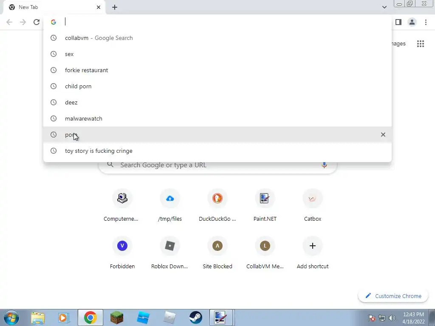Open the blue Roblox Studio taskbar icon
This screenshot has height=326, width=435.
(143, 318)
